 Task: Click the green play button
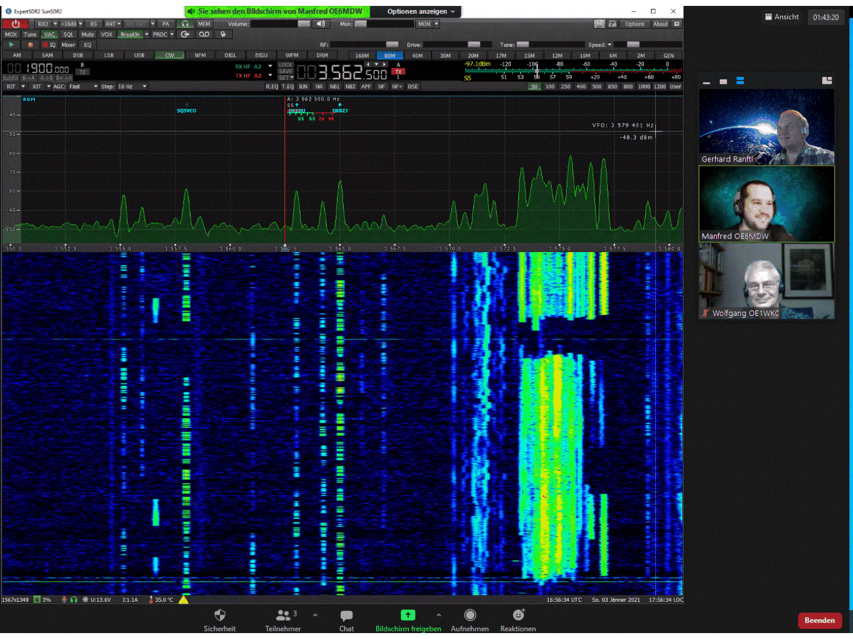coord(11,44)
